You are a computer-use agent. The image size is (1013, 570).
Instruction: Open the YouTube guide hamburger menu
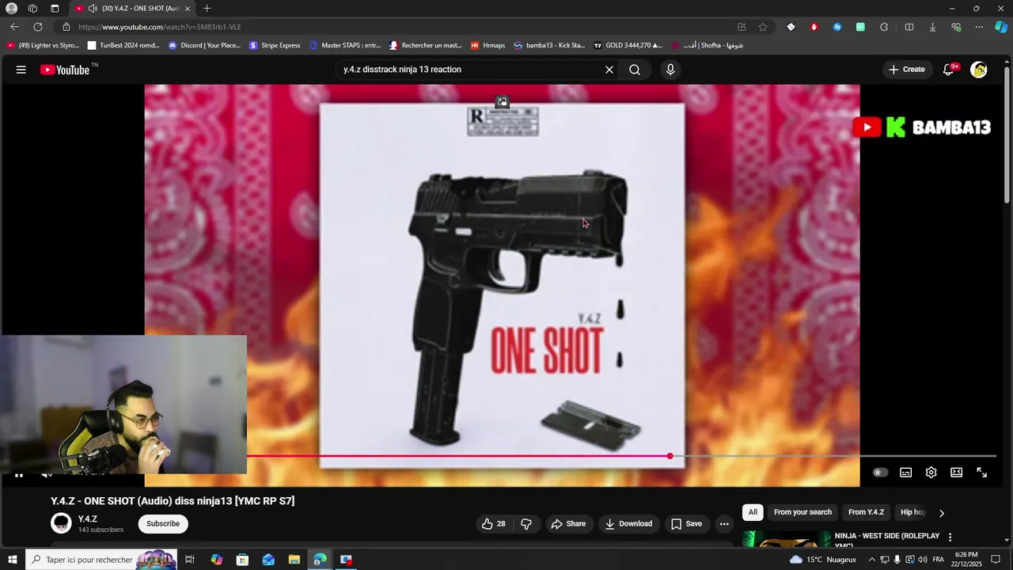pyautogui.click(x=21, y=70)
